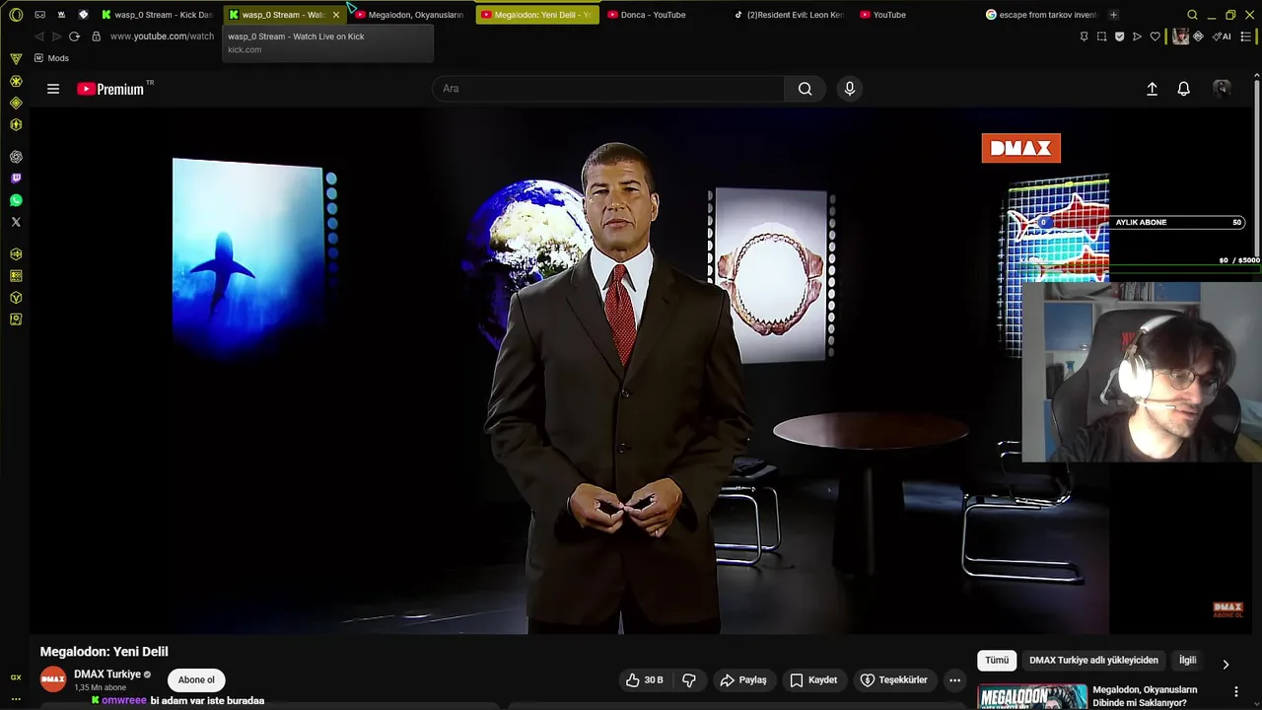Open a new browser tab

pos(1113,15)
